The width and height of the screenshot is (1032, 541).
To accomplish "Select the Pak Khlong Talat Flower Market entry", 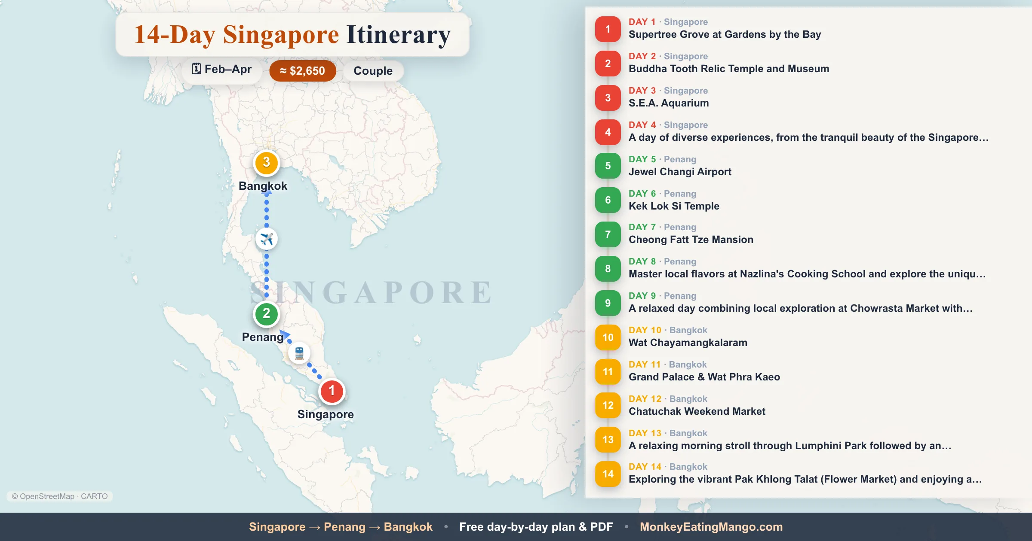I will 805,479.
